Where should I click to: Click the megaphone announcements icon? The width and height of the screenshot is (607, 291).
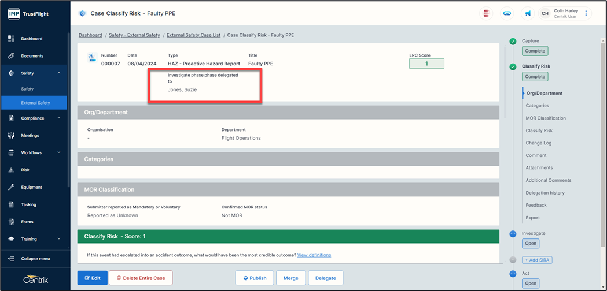coord(528,13)
